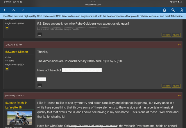Select the dimensions line in post #4
The image size is (186, 128).
[80, 61]
